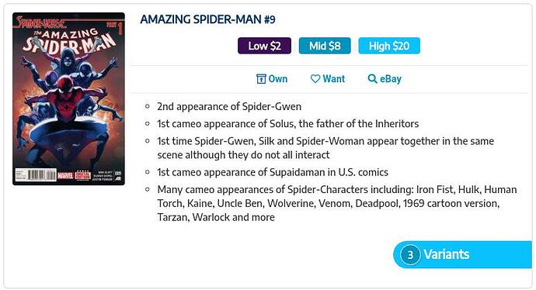Click the Marvel logo on the cover
536x290 pixels.
[65, 176]
